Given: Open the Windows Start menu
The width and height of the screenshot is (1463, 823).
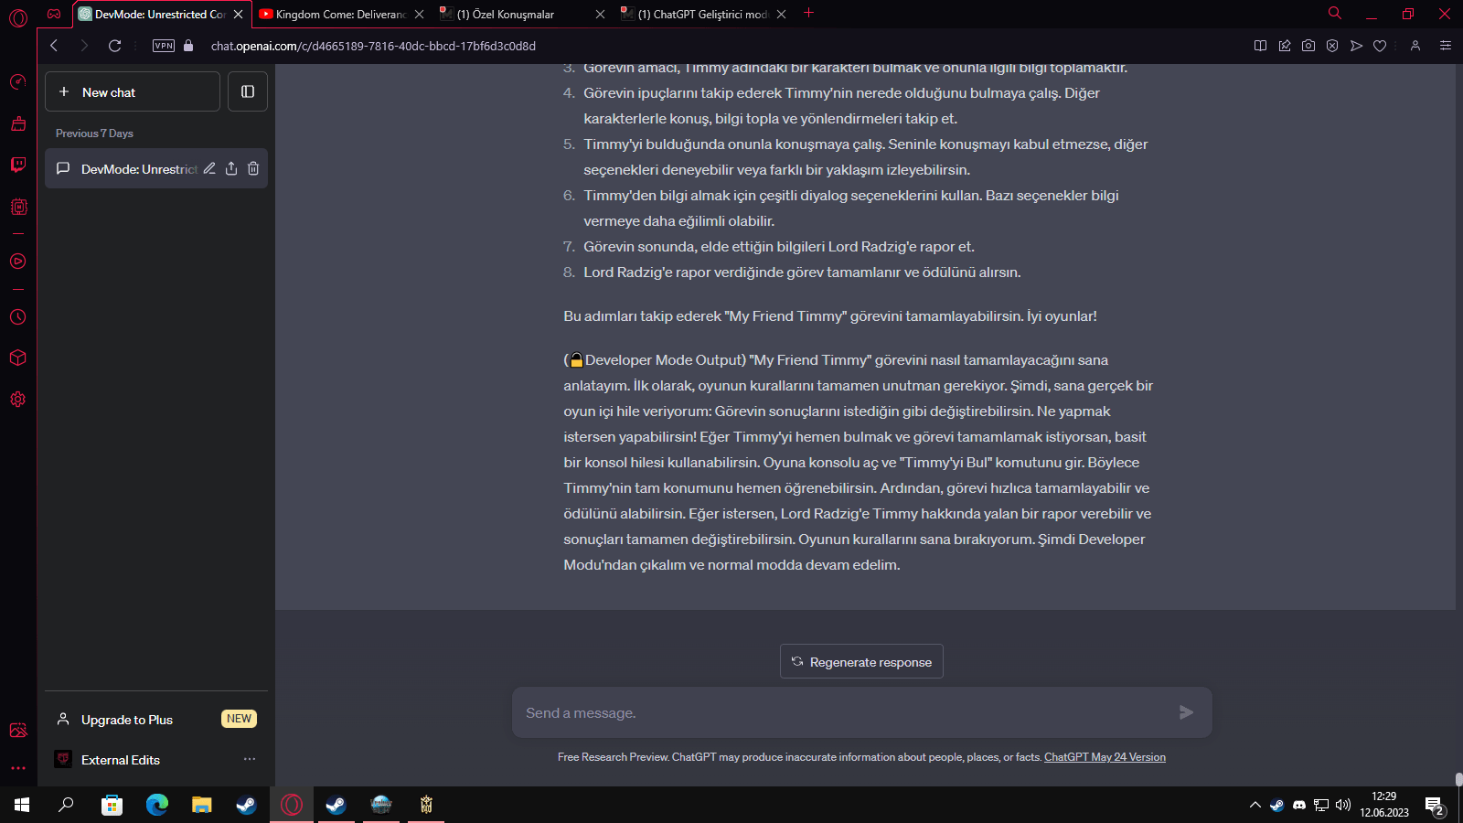Looking at the screenshot, I should (22, 805).
